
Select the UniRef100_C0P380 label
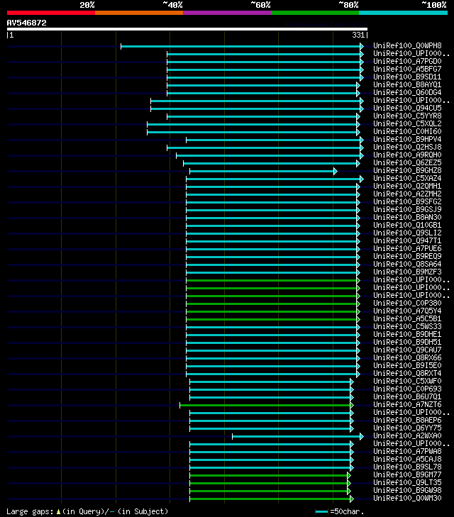click(407, 303)
